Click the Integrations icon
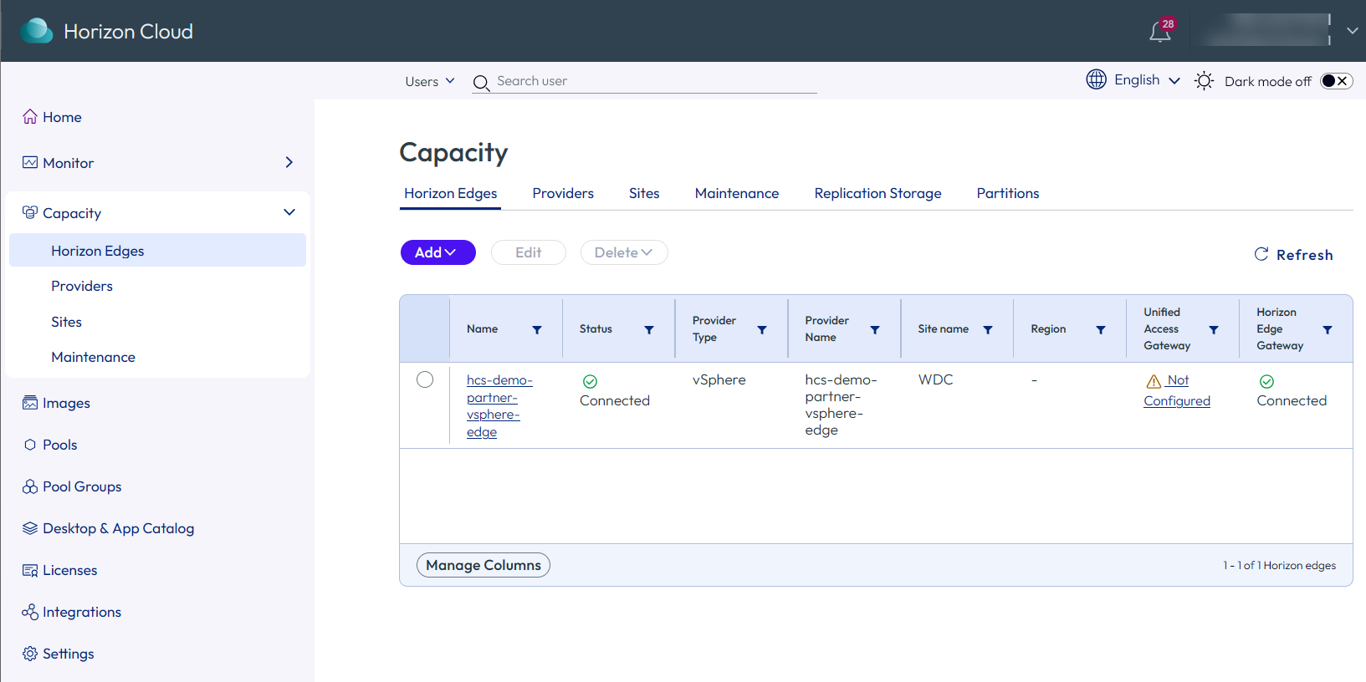The image size is (1366, 682). 30,612
